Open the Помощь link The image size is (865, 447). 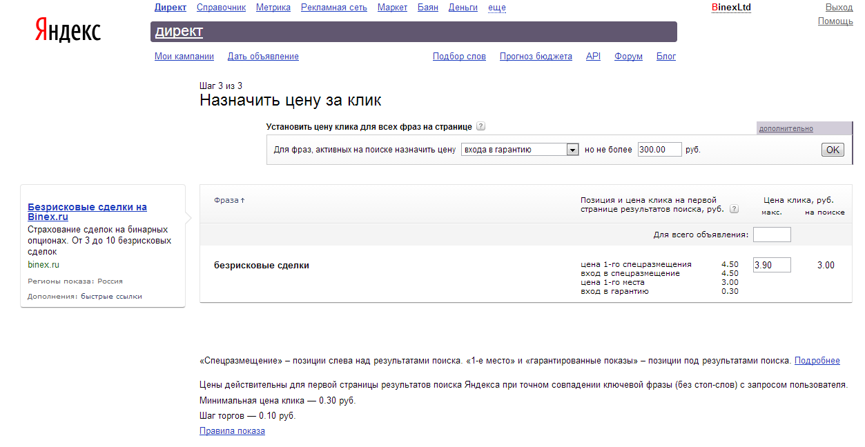coord(835,21)
